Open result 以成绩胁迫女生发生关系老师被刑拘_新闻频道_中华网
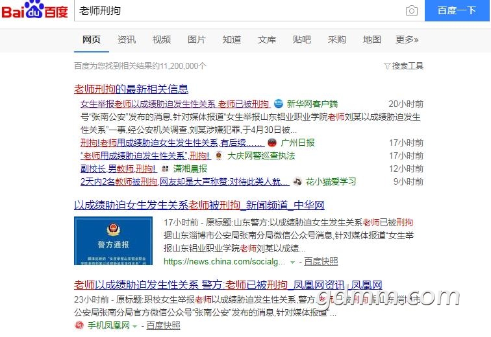This screenshot has height=337, width=491. (x=199, y=205)
